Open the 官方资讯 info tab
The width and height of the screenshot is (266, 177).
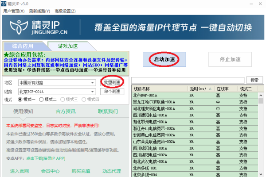pyautogui.click(x=66, y=112)
